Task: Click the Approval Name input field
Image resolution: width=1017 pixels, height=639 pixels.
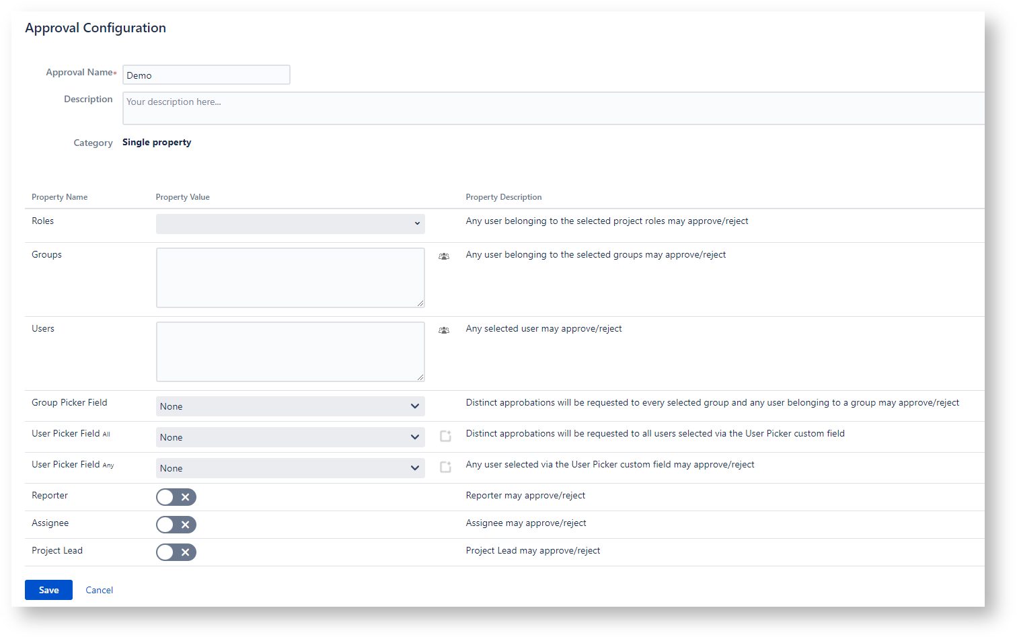Action: 206,75
